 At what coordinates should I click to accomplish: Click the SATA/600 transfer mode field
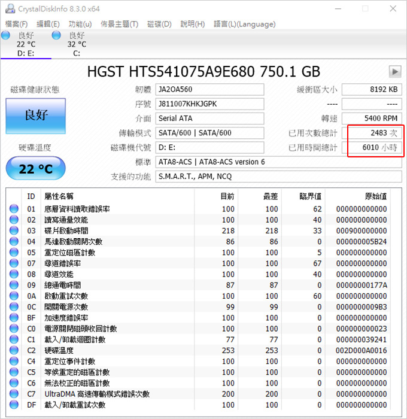(209, 133)
